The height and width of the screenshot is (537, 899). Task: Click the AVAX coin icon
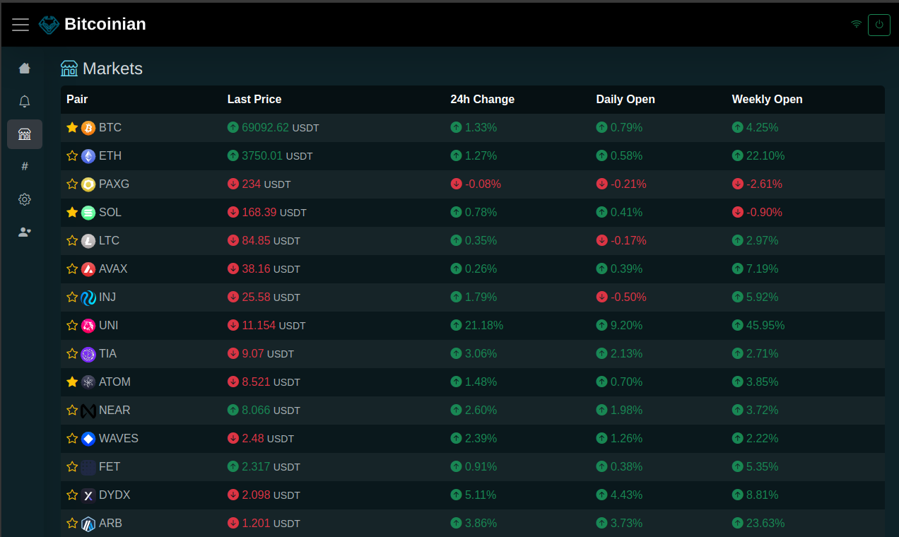coord(88,269)
